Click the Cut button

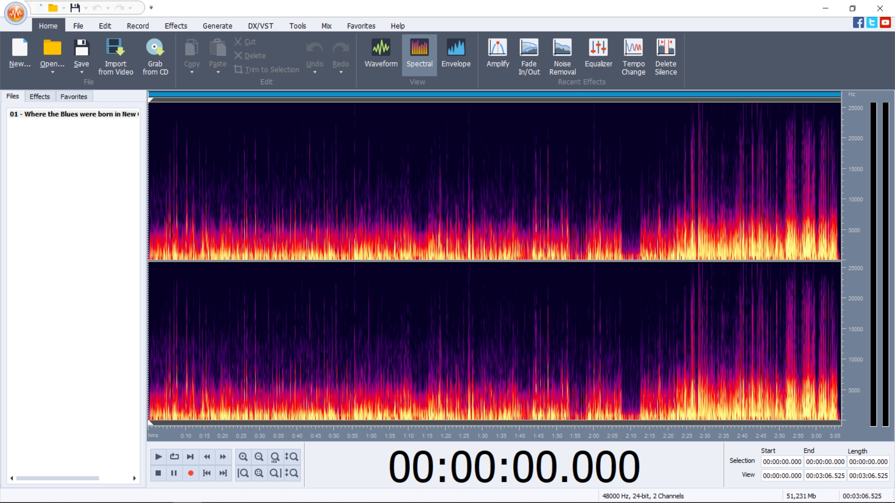tap(245, 41)
